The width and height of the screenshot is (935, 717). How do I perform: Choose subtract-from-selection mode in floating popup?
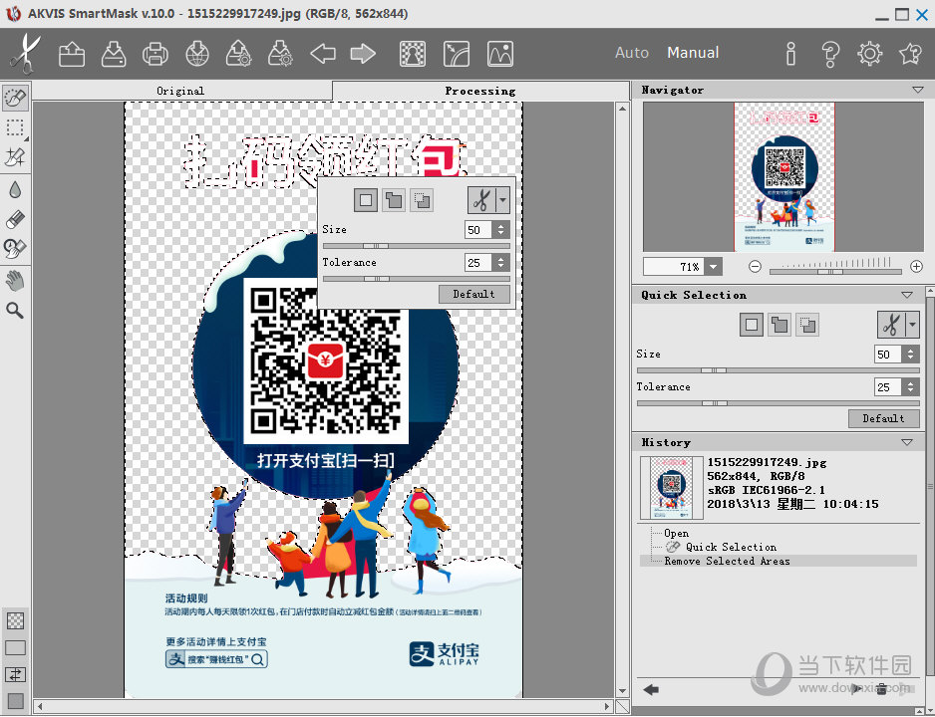point(422,200)
